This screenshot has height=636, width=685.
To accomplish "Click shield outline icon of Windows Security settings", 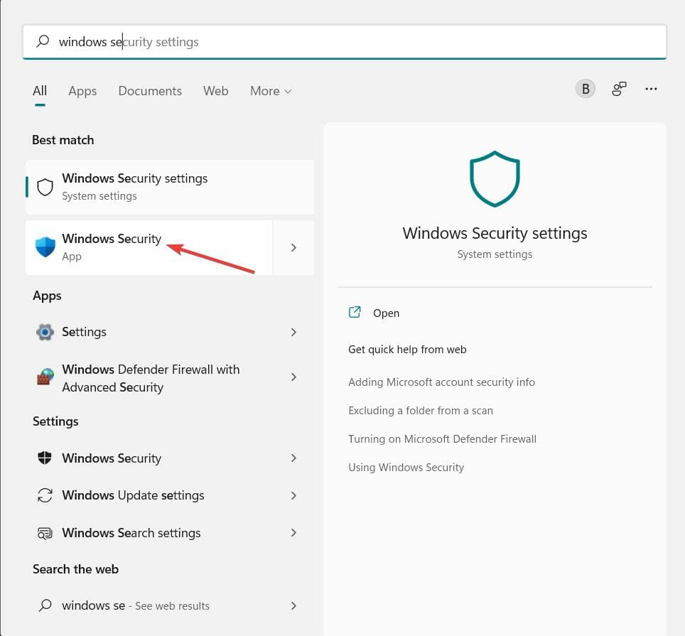I will click(x=45, y=187).
